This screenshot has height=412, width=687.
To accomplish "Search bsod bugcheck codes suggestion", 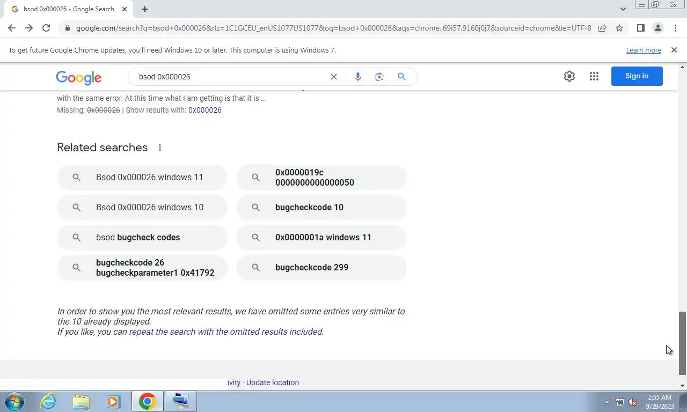I will tap(142, 238).
